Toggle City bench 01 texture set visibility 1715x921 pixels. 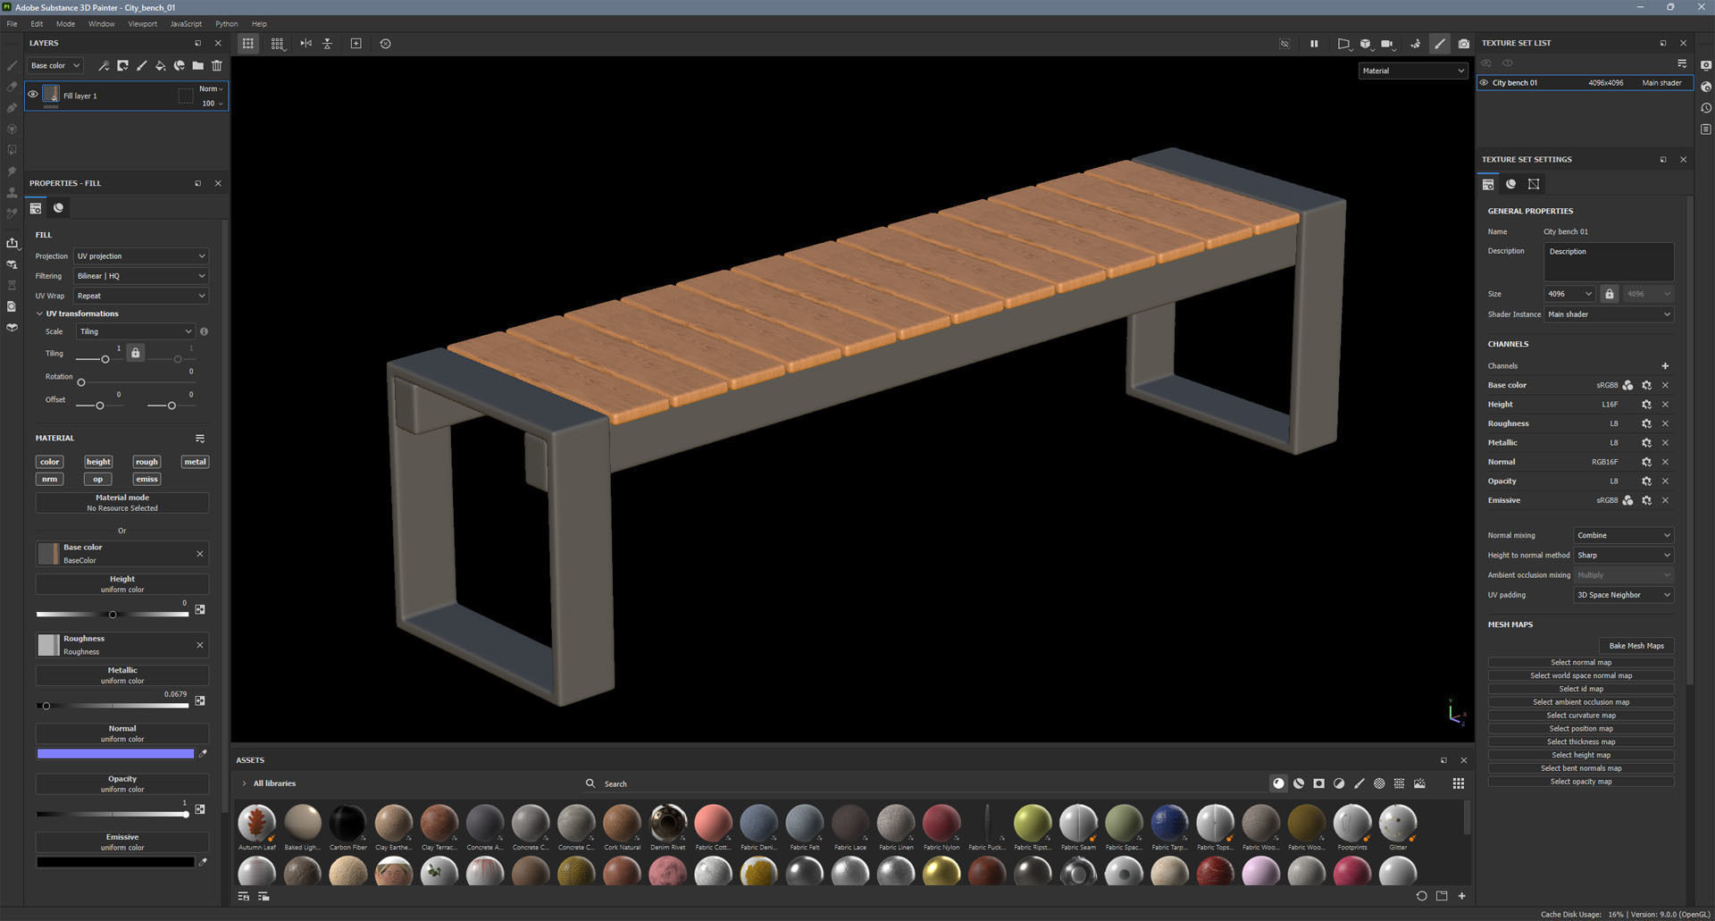tap(1484, 83)
